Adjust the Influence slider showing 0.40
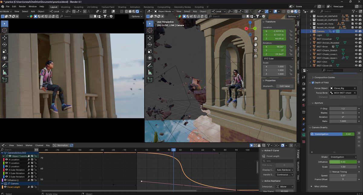Viewport: 363px width, 195px height. (x=343, y=162)
